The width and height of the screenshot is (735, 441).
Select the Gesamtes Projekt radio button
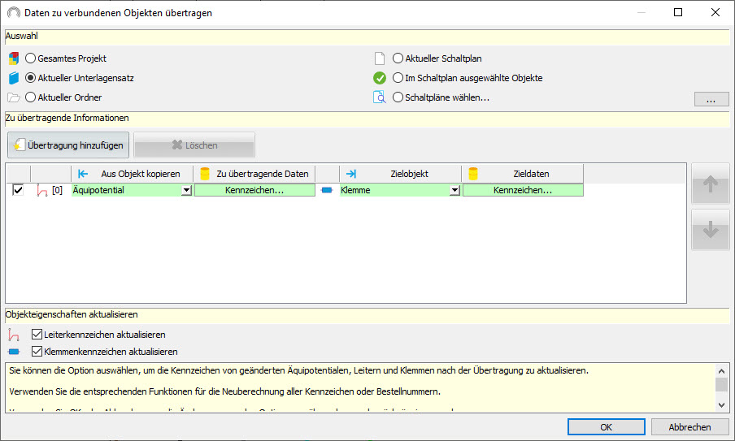(31, 58)
